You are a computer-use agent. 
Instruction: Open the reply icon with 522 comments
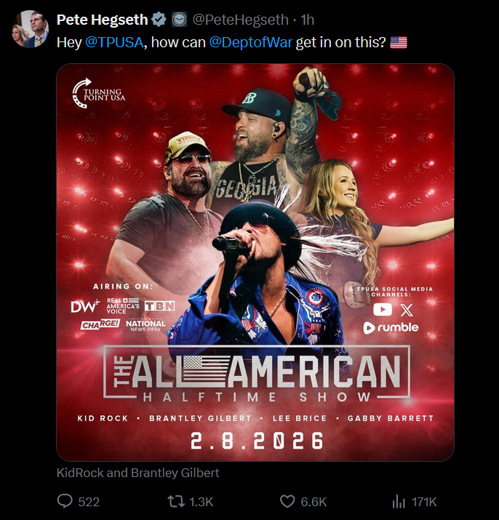pos(65,501)
